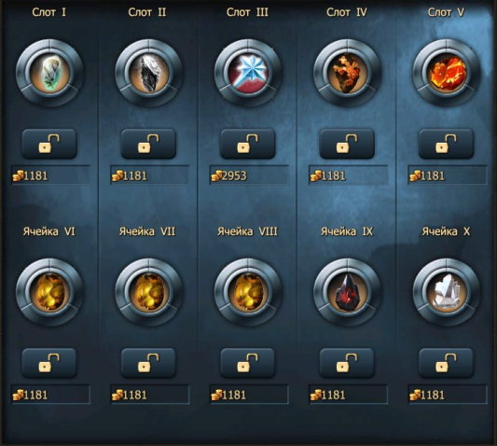This screenshot has height=446, width=497.
Task: Click the 1181 price field under Слот V
Action: pos(448,175)
